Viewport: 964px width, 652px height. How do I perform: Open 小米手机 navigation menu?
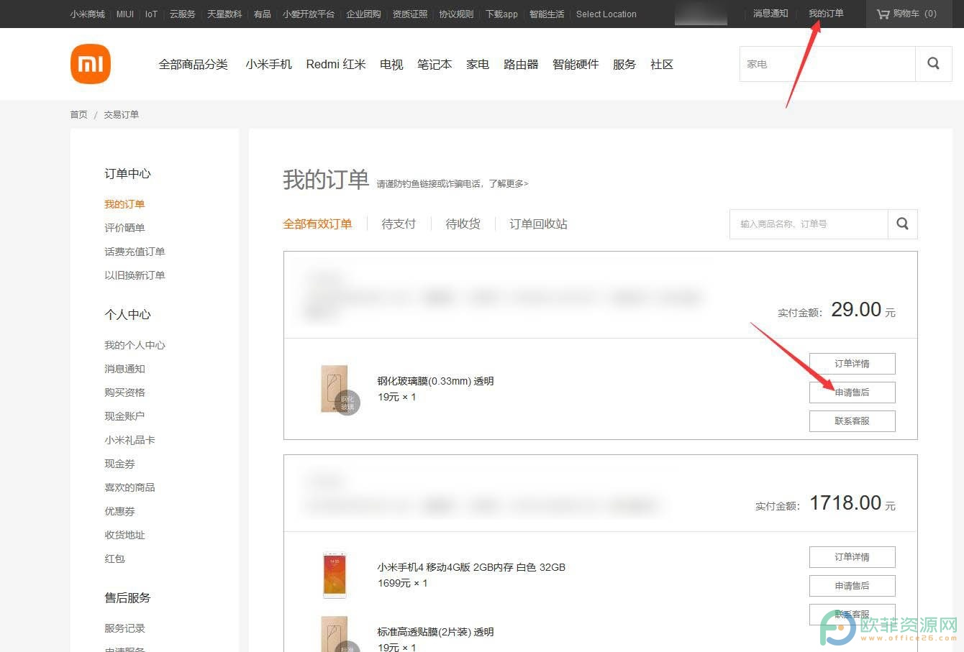pyautogui.click(x=268, y=65)
